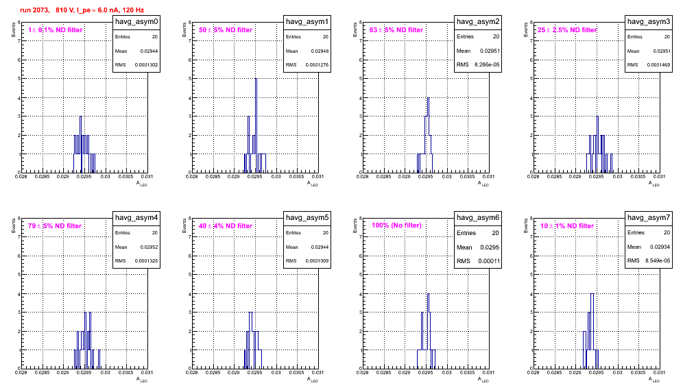The width and height of the screenshot is (683, 392).
Task: Click the tallest five-event bin in havg_asym1 histogram
Action: pyautogui.click(x=256, y=125)
